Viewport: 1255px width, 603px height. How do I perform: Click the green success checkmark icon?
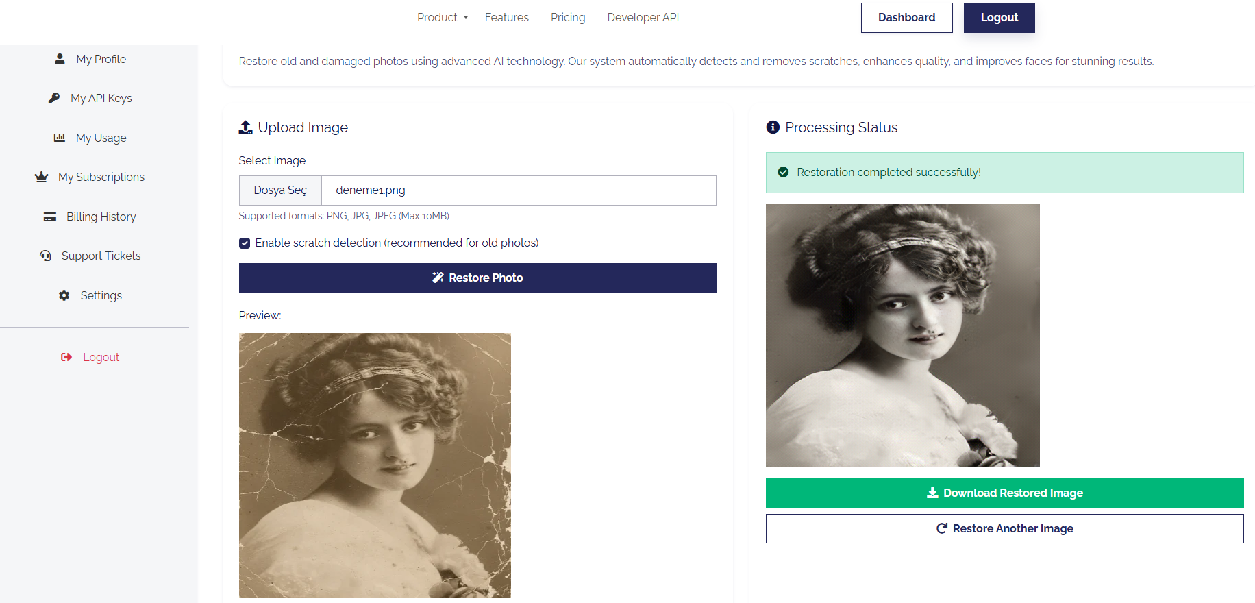pos(783,172)
